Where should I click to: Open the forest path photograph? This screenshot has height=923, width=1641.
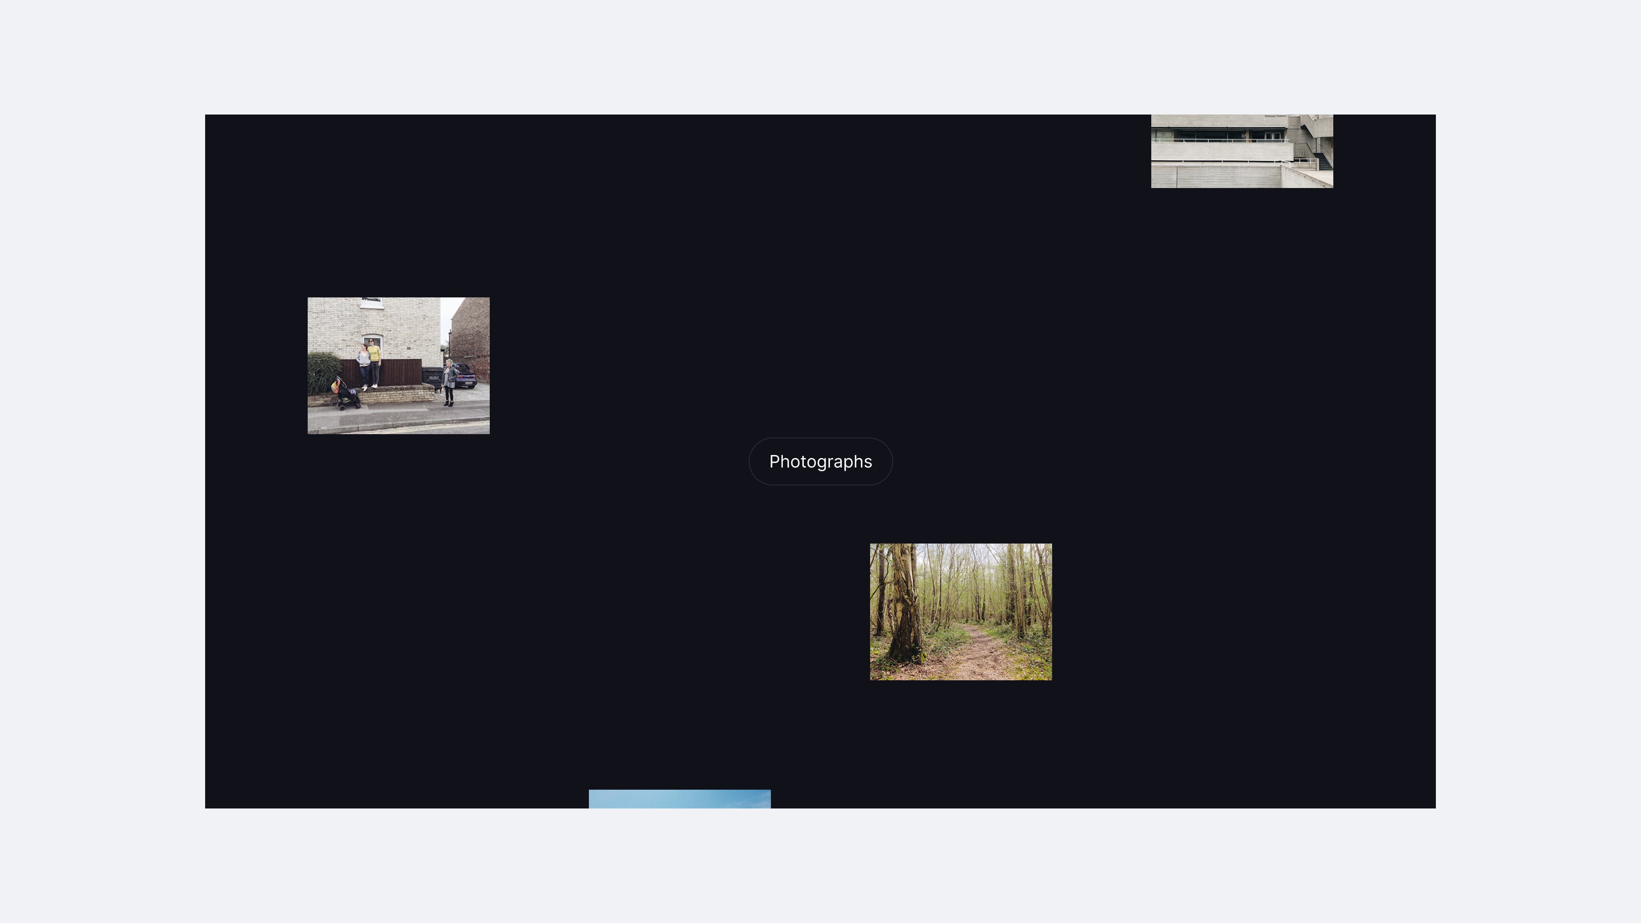(961, 611)
